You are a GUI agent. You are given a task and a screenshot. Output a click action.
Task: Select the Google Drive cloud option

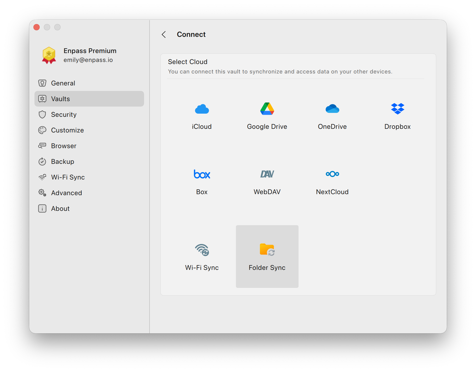[267, 115]
